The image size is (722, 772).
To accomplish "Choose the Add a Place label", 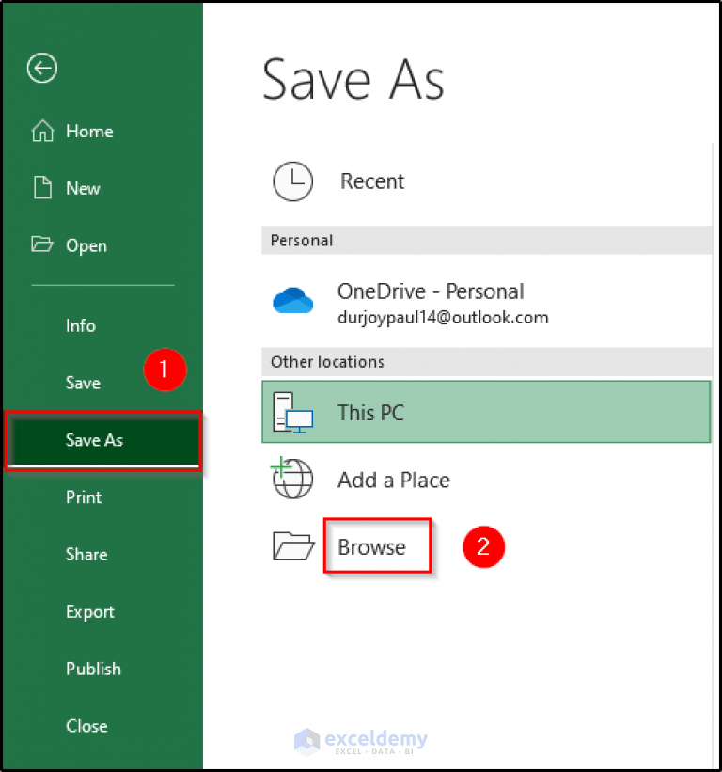I will tap(394, 481).
